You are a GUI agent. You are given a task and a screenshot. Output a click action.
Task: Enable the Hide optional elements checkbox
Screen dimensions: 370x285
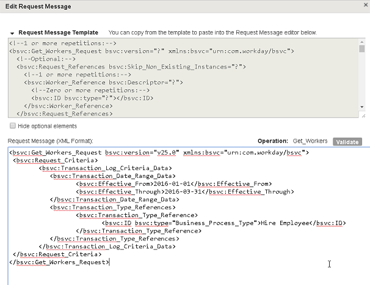click(13, 126)
